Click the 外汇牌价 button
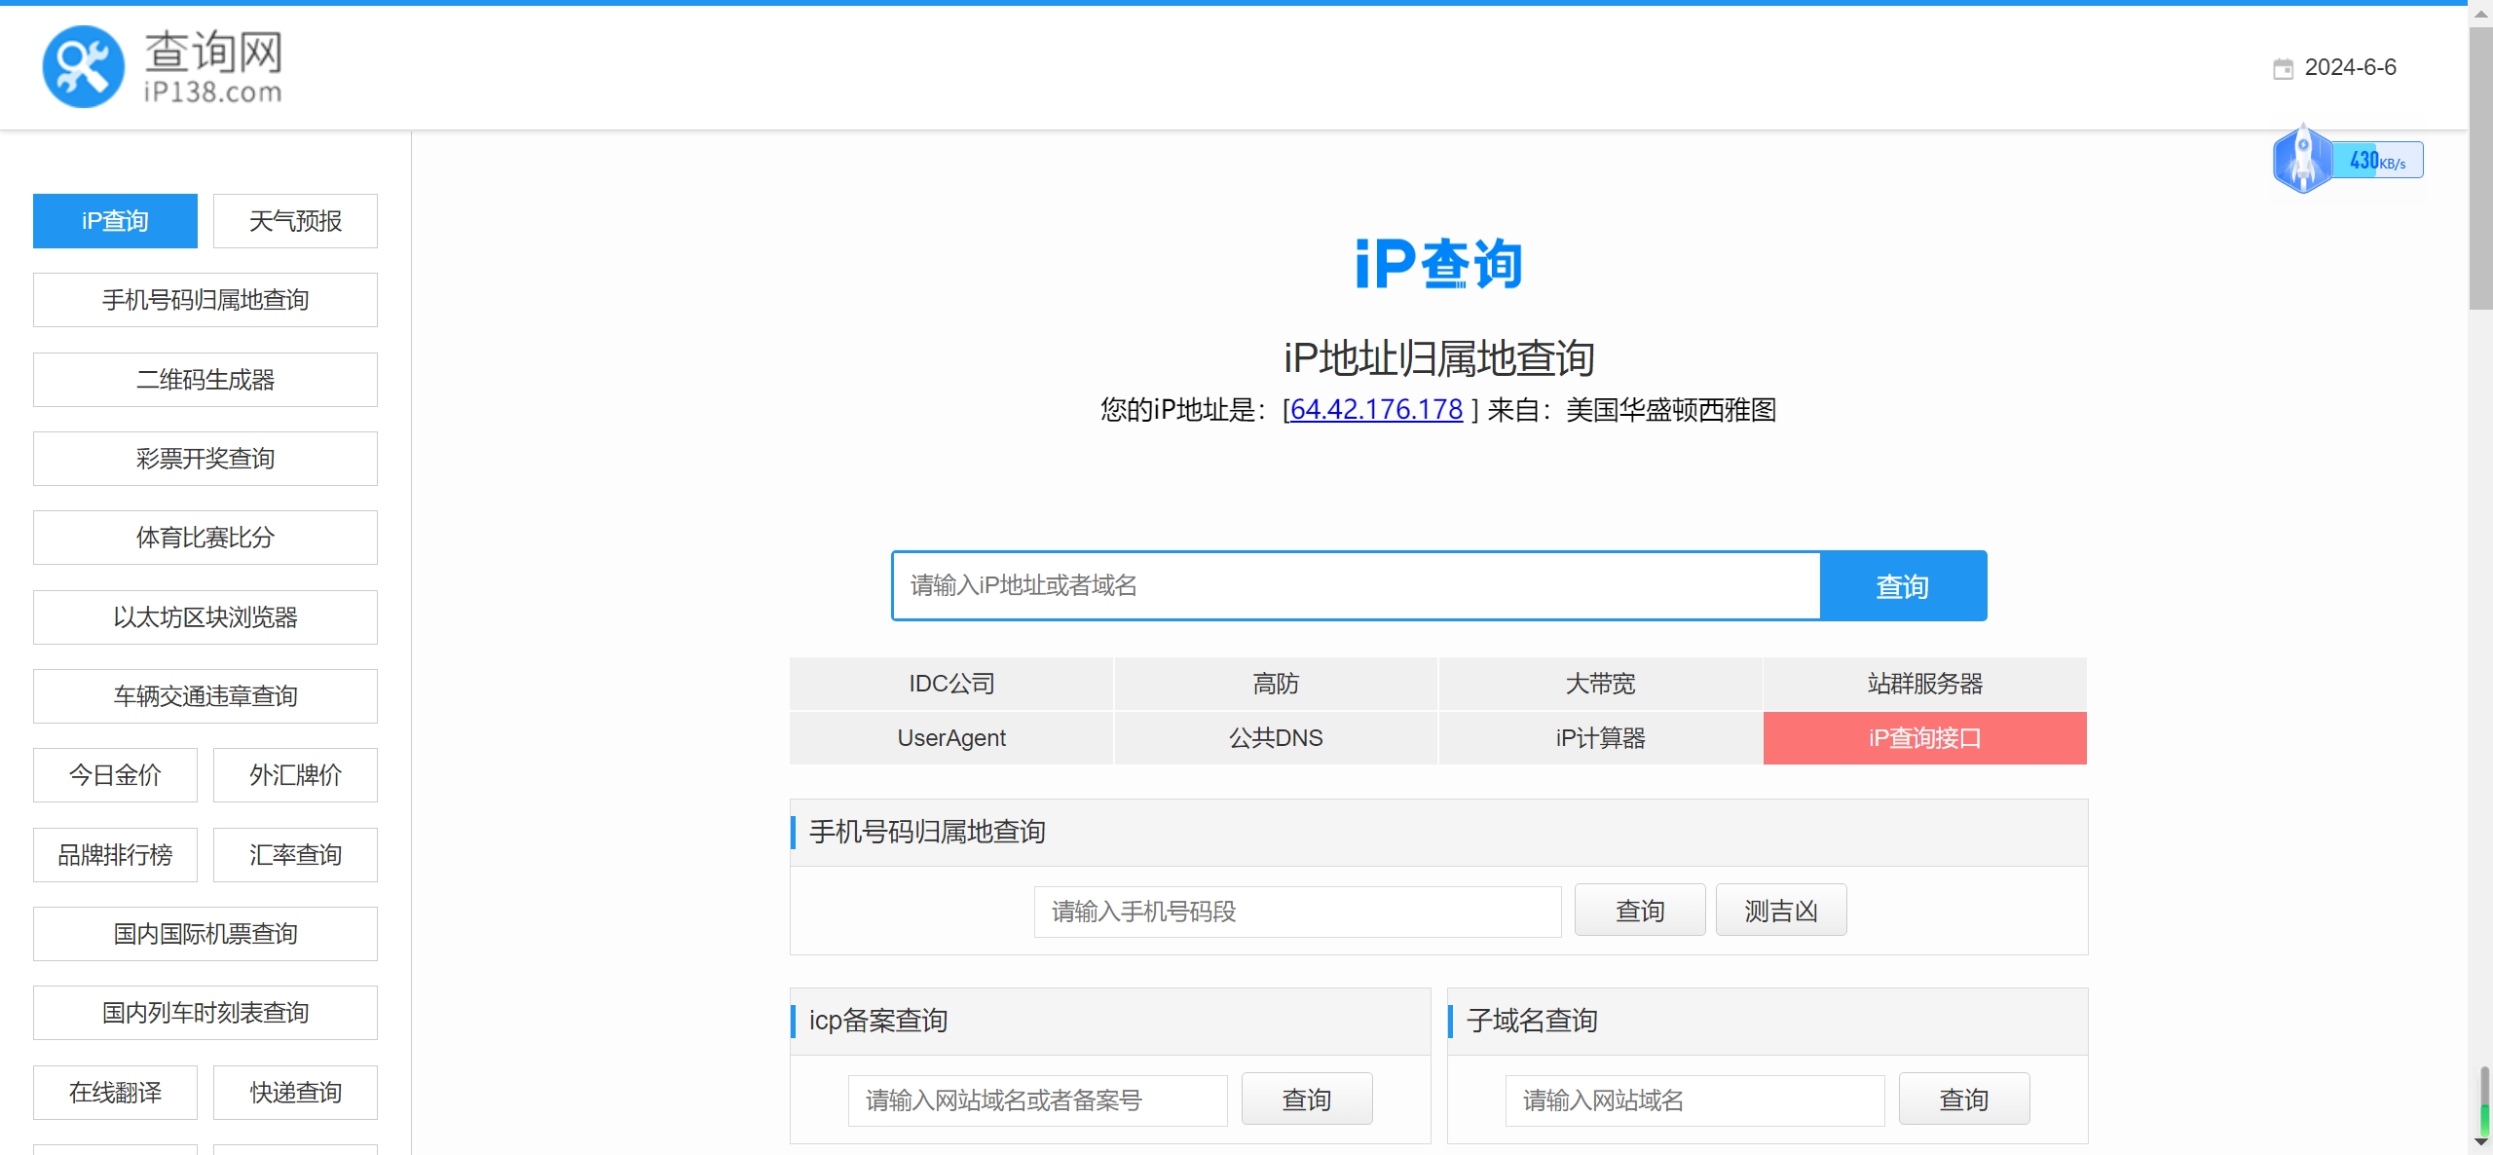This screenshot has width=2493, height=1155. 295,775
